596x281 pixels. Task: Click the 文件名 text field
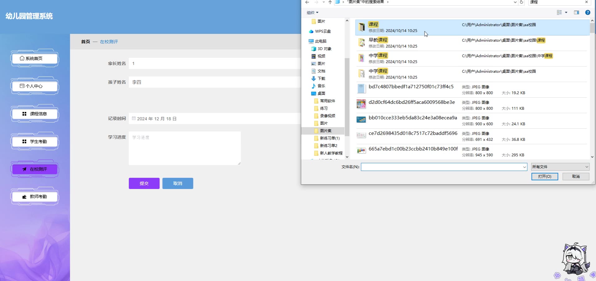pyautogui.click(x=442, y=167)
